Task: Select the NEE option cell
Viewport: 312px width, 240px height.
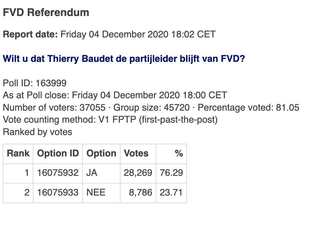Action: tap(102, 193)
